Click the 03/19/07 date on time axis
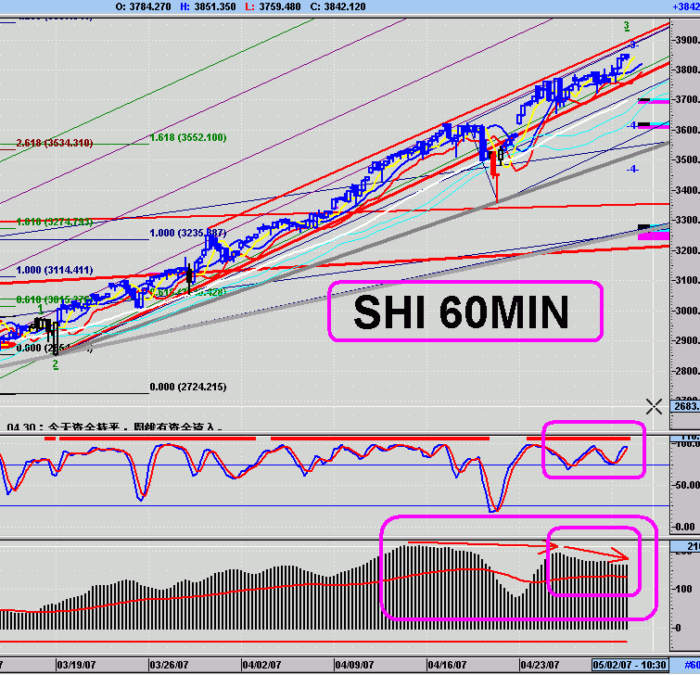This screenshot has width=700, height=675. [77, 665]
